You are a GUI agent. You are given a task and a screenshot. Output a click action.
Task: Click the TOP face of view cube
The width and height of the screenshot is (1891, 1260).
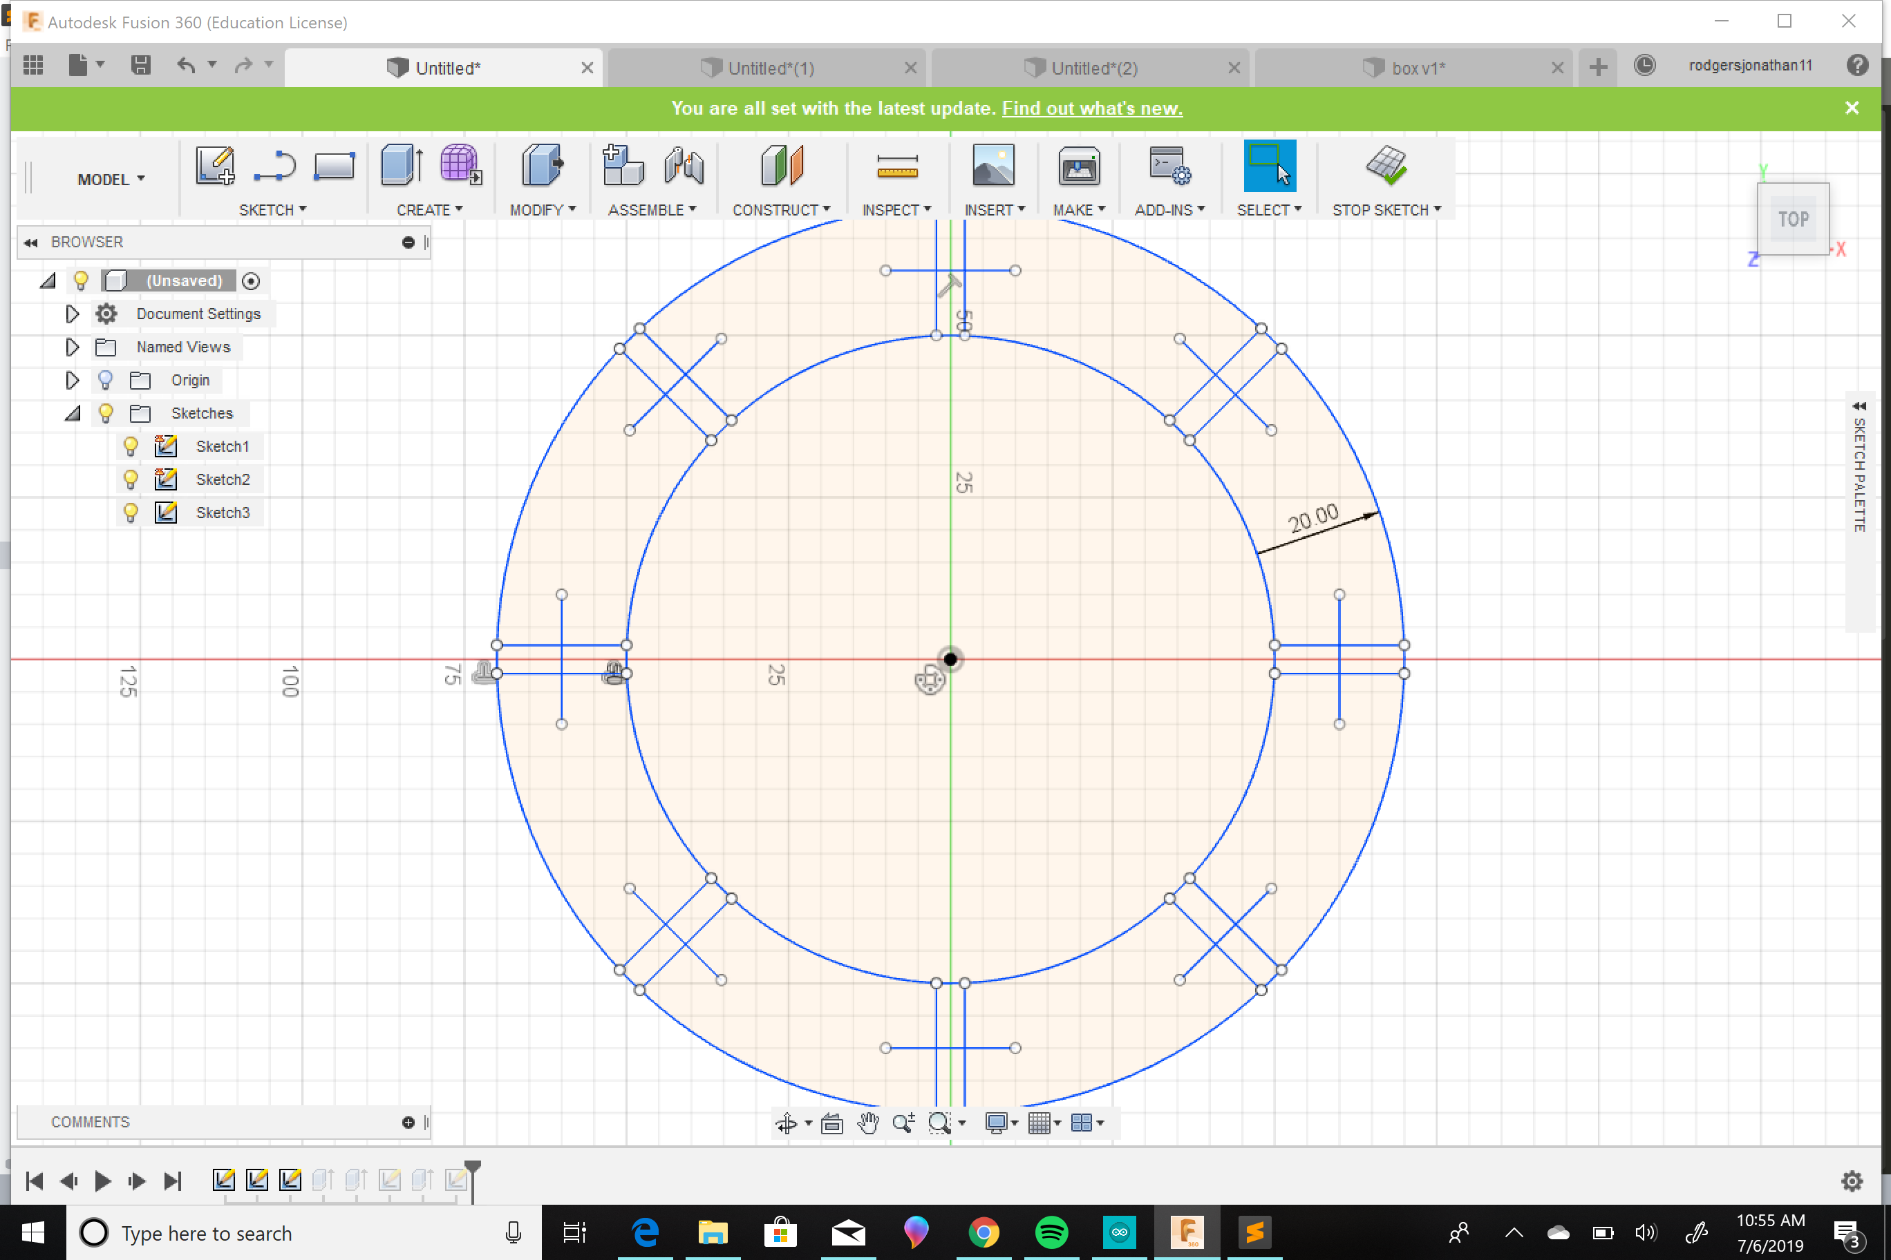1793,218
